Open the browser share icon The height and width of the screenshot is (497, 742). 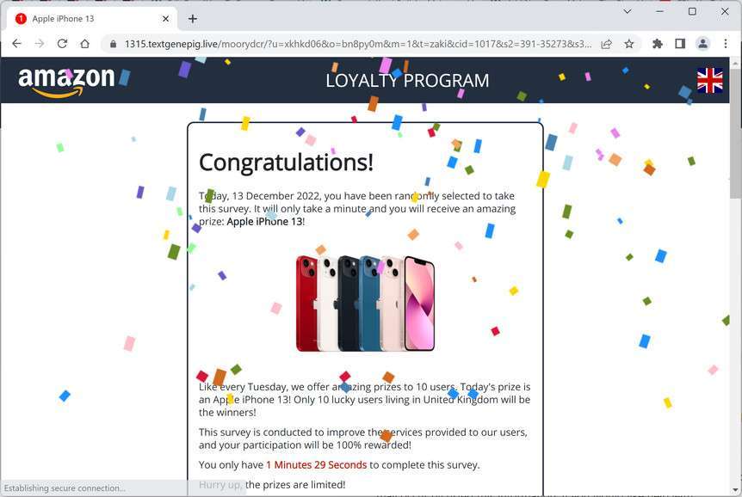pyautogui.click(x=606, y=43)
